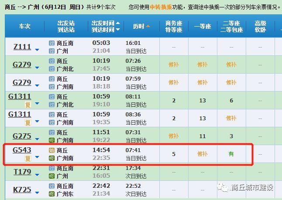Expand stop details arrow for K725
The width and height of the screenshot is (282, 200).
coord(37,193)
